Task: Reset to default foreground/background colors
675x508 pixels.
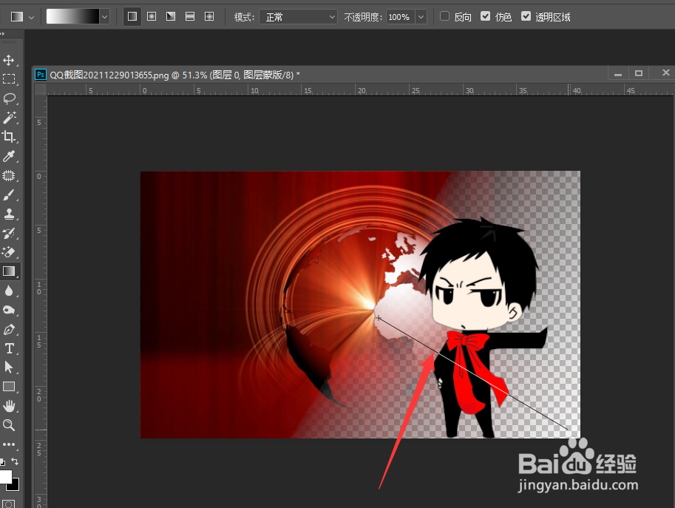Action: pos(2,462)
